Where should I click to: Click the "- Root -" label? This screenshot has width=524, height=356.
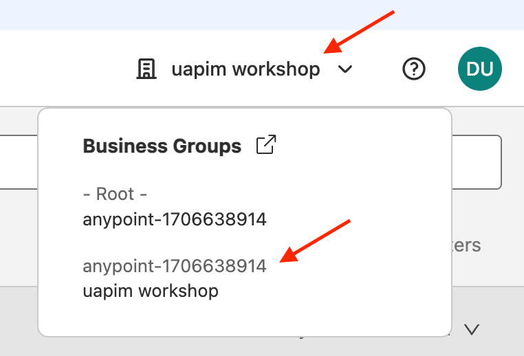point(115,194)
